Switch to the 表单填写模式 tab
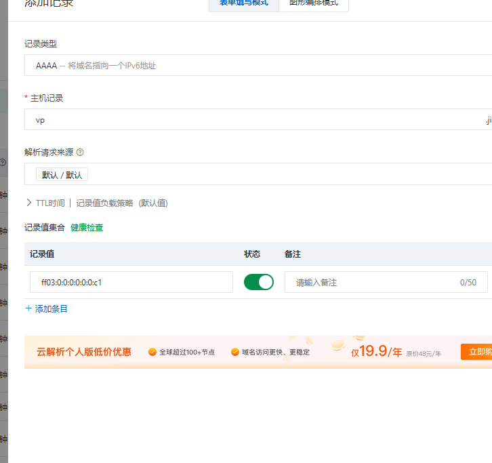Viewport: 492px width, 463px height. click(244, 4)
